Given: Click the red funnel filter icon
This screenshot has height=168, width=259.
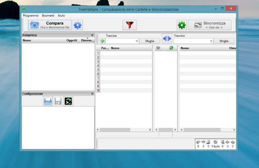Looking at the screenshot, I should point(129,25).
